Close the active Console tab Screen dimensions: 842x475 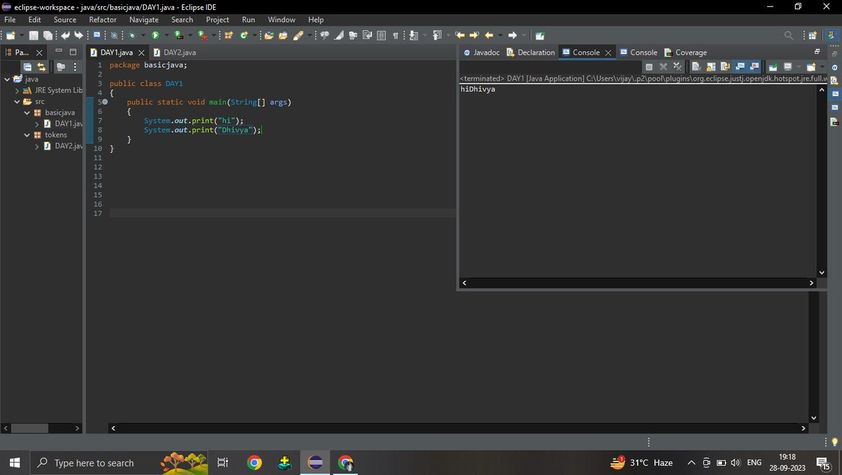click(x=608, y=53)
